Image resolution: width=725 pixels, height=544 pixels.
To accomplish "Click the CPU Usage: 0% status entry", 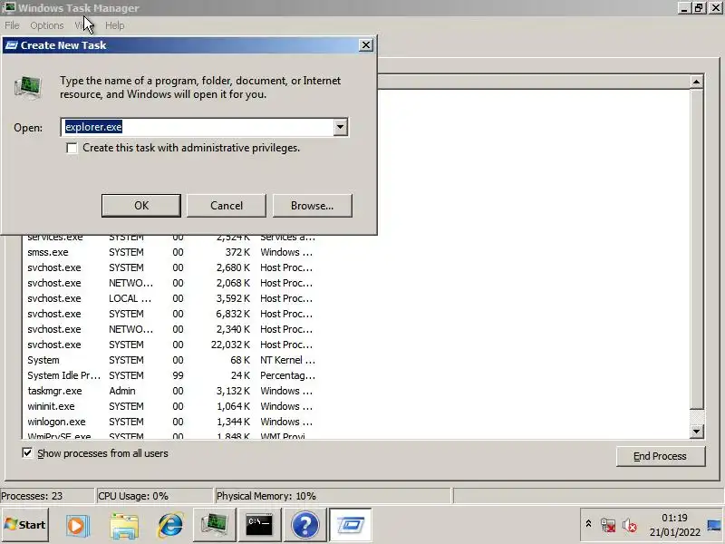I will click(154, 496).
